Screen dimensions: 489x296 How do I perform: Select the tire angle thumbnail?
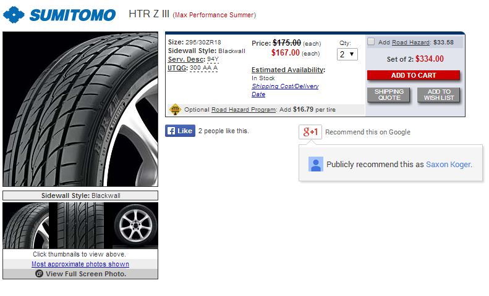point(26,226)
